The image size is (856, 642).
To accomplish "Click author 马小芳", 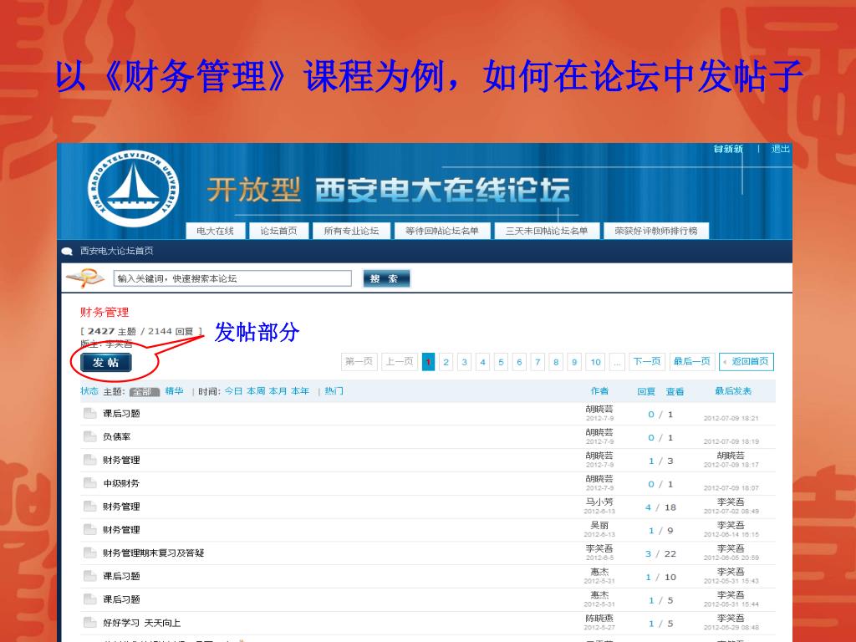I will click(599, 502).
